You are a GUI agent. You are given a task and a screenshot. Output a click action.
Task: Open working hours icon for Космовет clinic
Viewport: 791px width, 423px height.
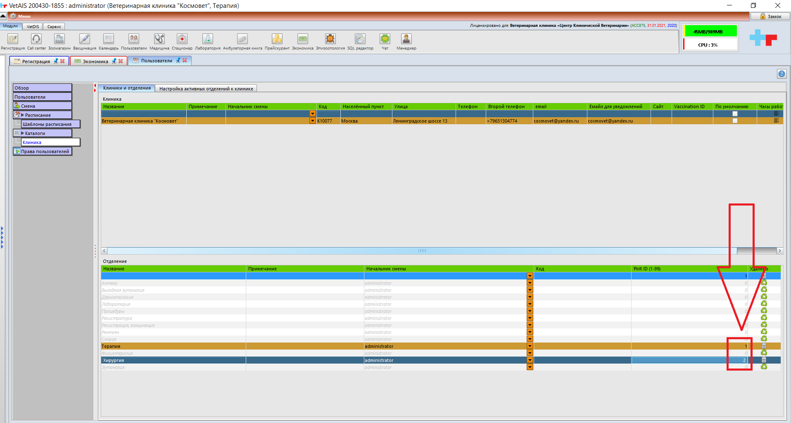coord(776,121)
